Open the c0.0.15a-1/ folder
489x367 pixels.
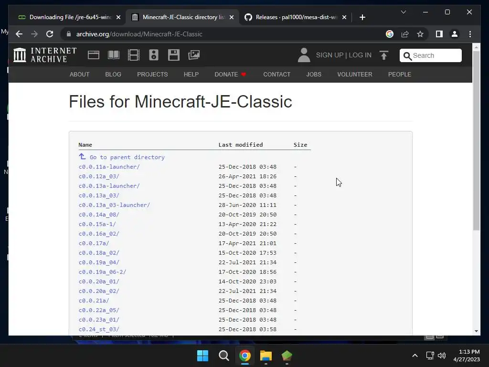(x=97, y=224)
